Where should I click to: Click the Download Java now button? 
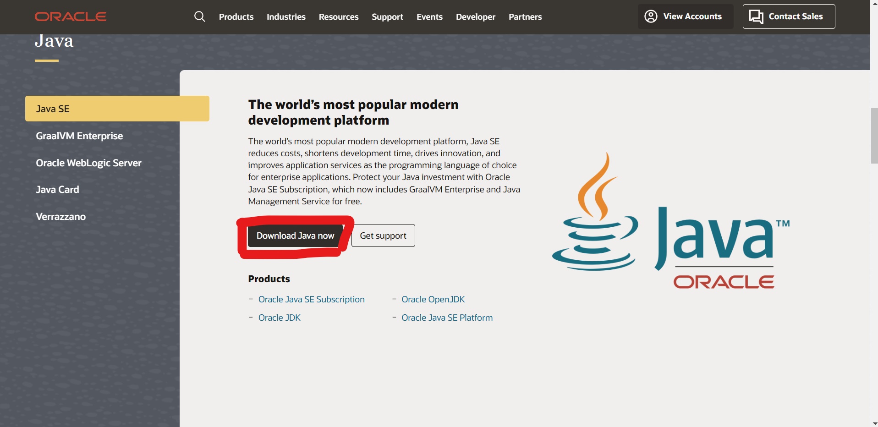[x=295, y=235]
